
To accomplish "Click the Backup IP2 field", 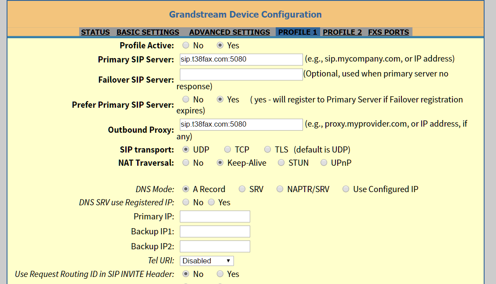I will pyautogui.click(x=215, y=246).
